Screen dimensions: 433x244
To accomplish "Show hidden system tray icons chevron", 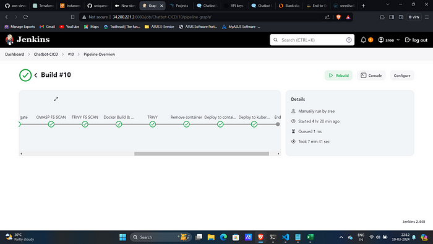I will (x=341, y=237).
